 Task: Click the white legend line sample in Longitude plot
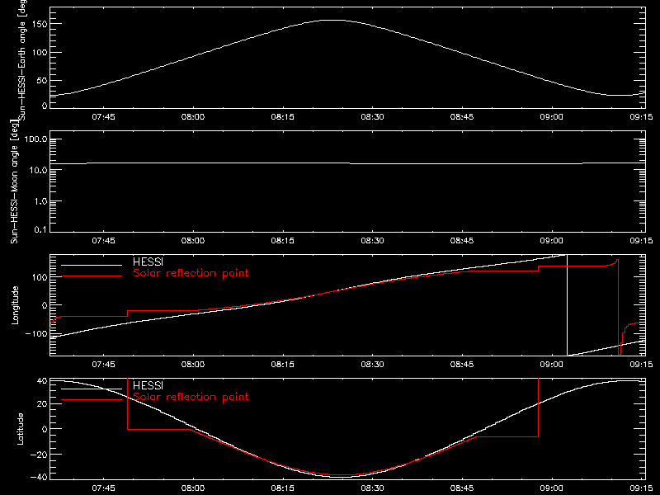point(92,265)
